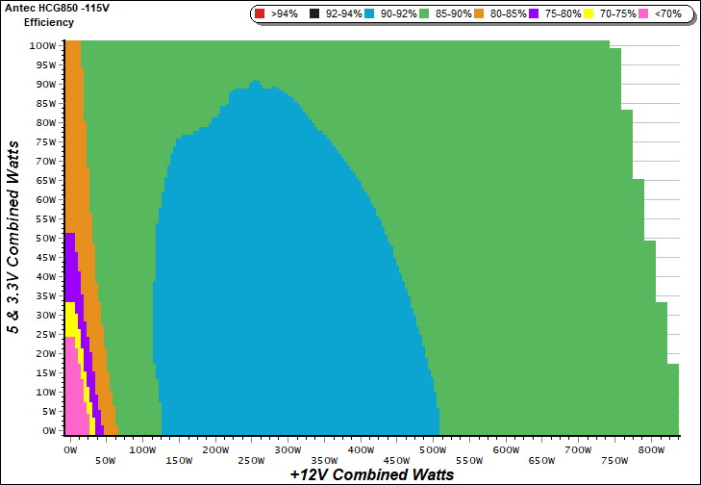Click the black 92-94% legend swatch
The image size is (701, 485).
point(313,14)
